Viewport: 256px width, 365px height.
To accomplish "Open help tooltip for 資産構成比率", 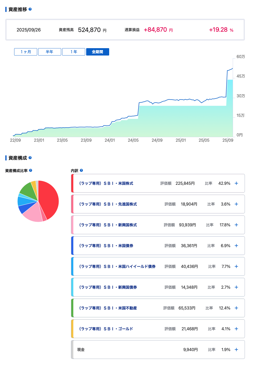I will (31, 170).
